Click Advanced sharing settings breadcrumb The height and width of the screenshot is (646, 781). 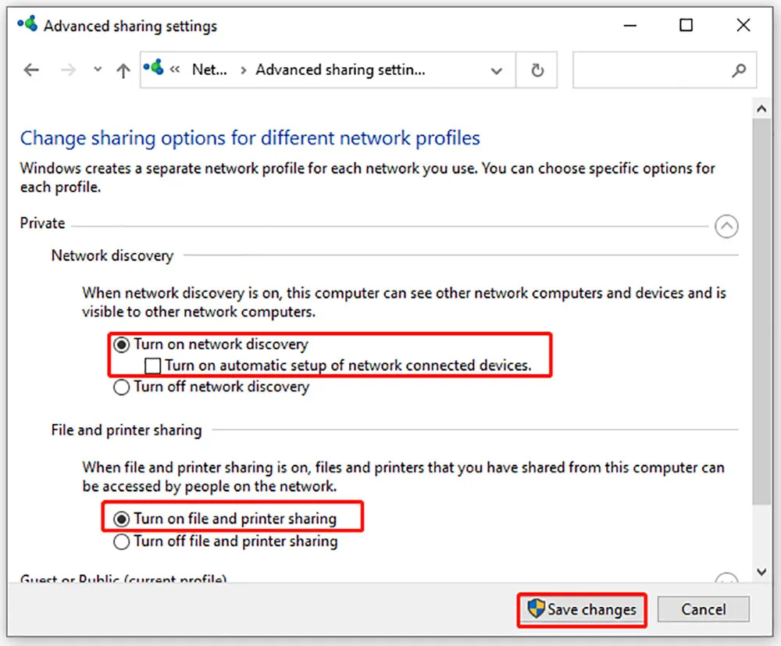(x=341, y=70)
